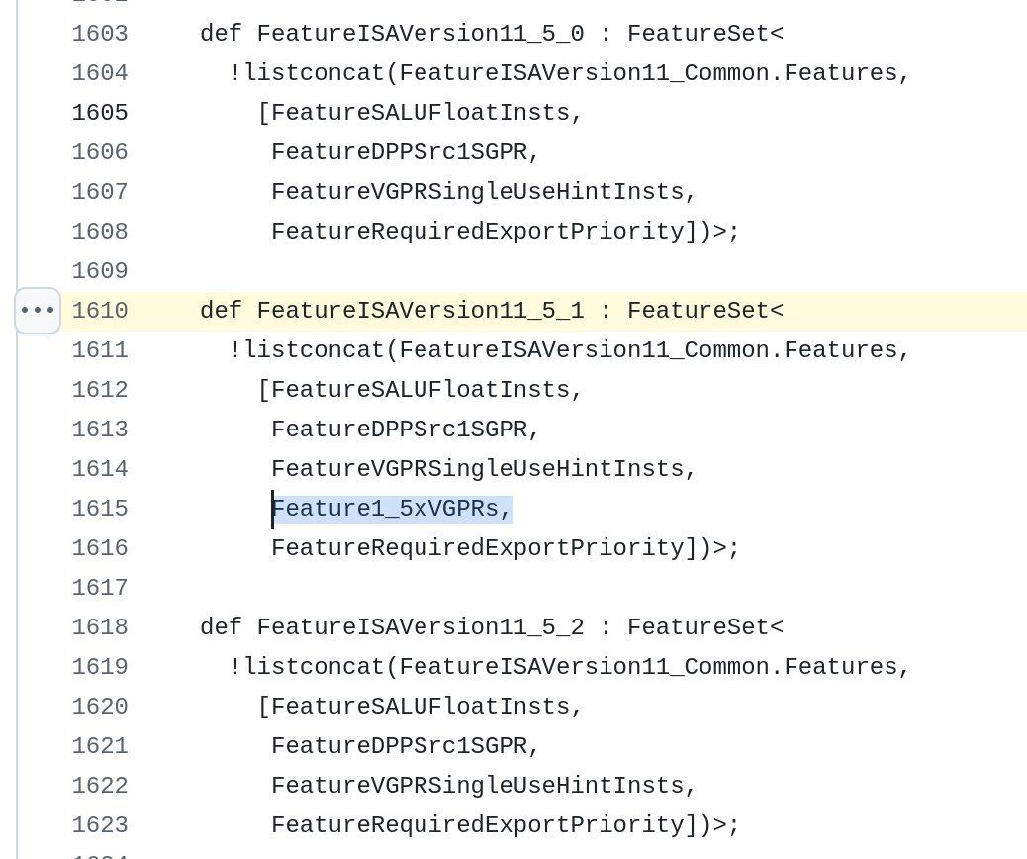Image resolution: width=1027 pixels, height=859 pixels.
Task: Click FeatureSALUFloatInsts on line 1612
Action: pos(421,390)
